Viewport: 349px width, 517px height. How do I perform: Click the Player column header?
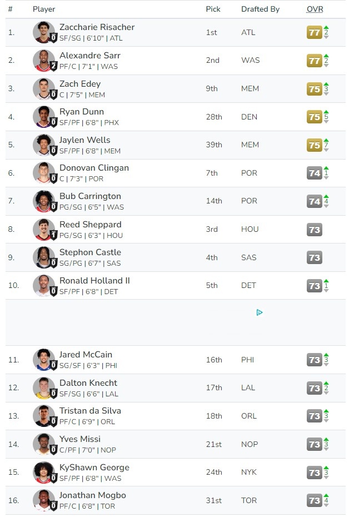click(x=44, y=9)
